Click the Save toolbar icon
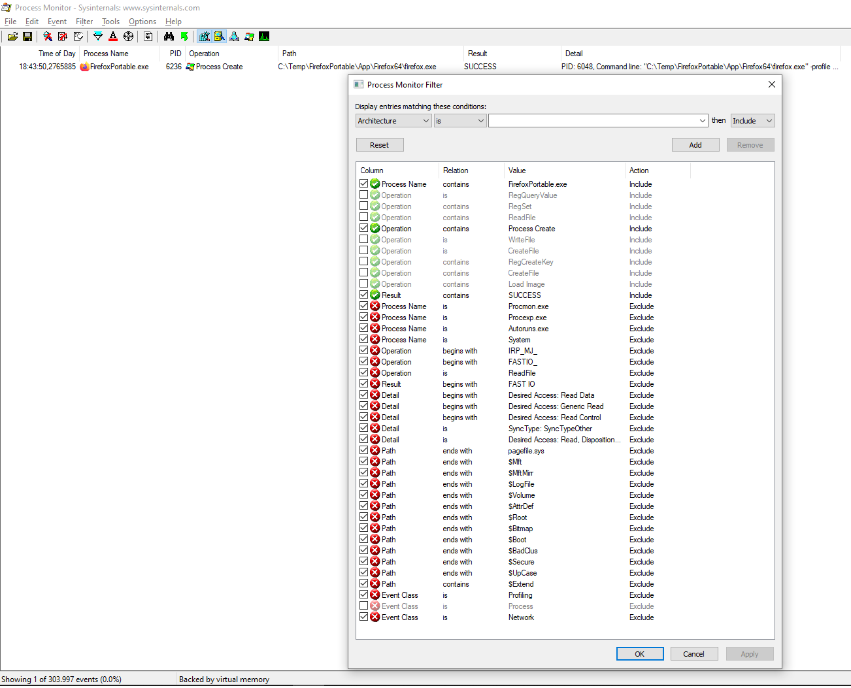851x688 pixels. tap(27, 37)
